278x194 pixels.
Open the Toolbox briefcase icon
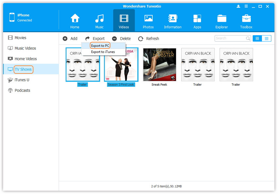[246, 19]
